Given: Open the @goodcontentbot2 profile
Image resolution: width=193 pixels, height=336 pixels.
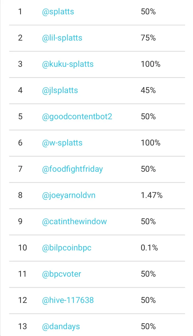Looking at the screenshot, I should pyautogui.click(x=77, y=117).
